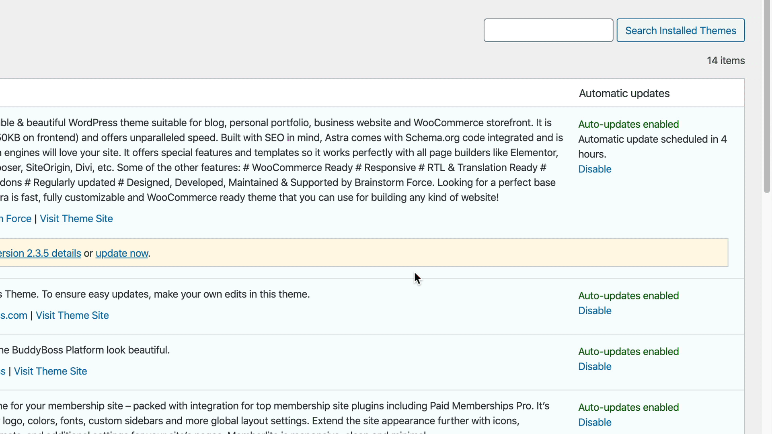Open Visit Theme Site beside s.com link
The image size is (772, 434).
pos(72,315)
